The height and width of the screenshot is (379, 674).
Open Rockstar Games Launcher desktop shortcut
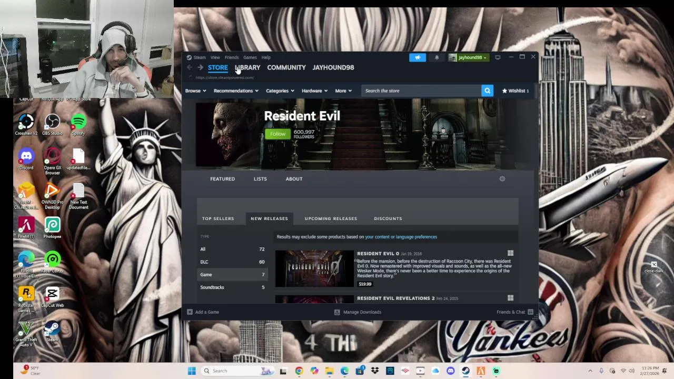tap(26, 298)
